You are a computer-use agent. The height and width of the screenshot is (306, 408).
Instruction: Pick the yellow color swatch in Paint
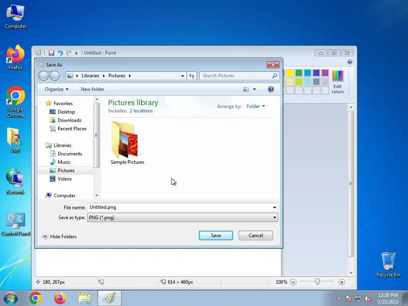click(x=290, y=73)
